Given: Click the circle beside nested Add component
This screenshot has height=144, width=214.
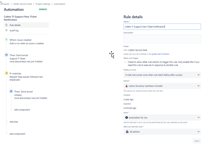Looking at the screenshot, I should point(11,110).
